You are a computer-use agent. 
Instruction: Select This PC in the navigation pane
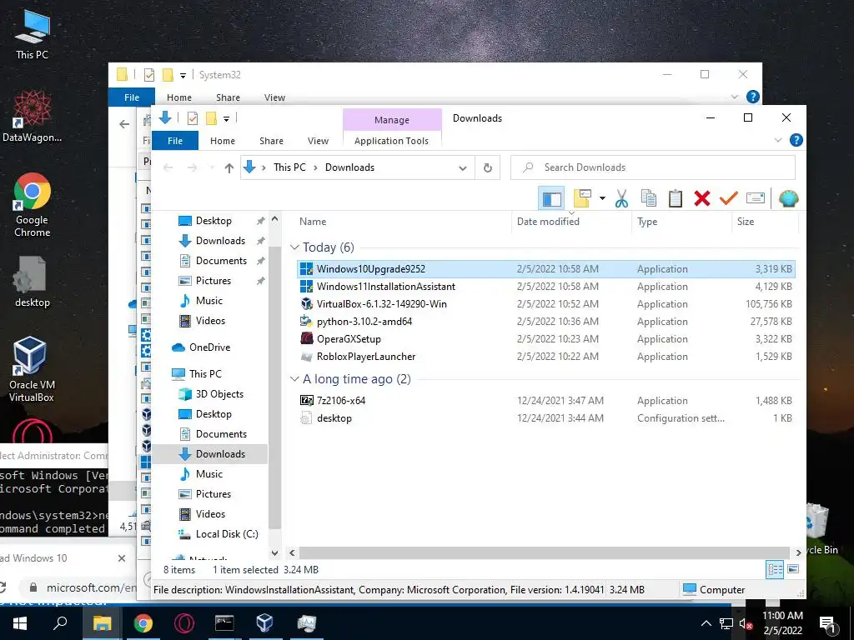[205, 374]
